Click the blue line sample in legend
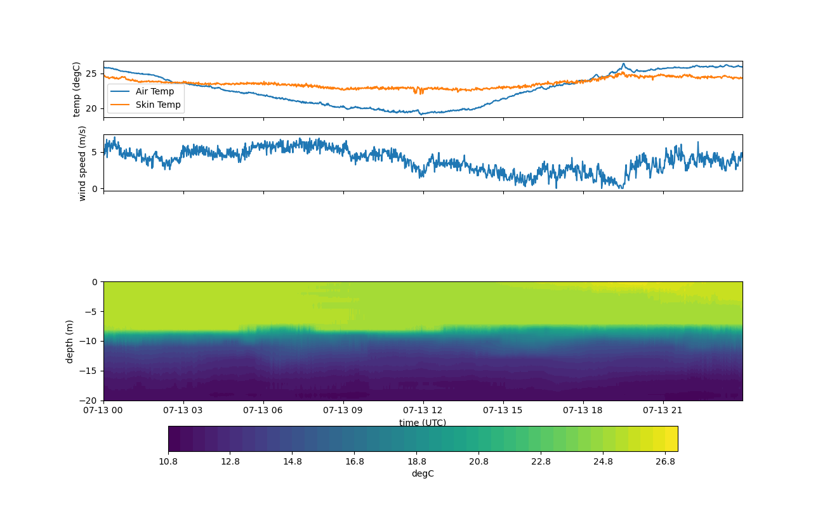The image size is (825, 507). pyautogui.click(x=121, y=91)
